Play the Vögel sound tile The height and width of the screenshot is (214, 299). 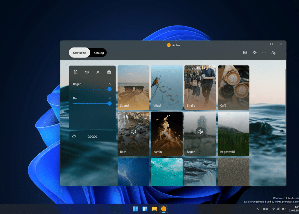click(167, 88)
